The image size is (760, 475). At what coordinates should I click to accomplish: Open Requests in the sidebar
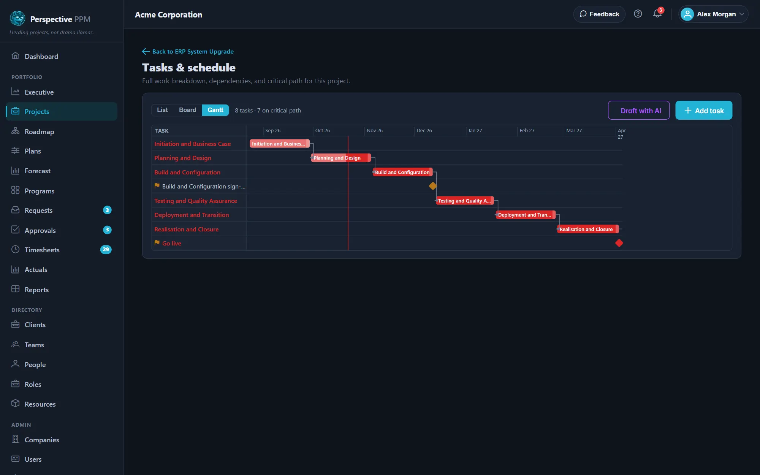62,210
